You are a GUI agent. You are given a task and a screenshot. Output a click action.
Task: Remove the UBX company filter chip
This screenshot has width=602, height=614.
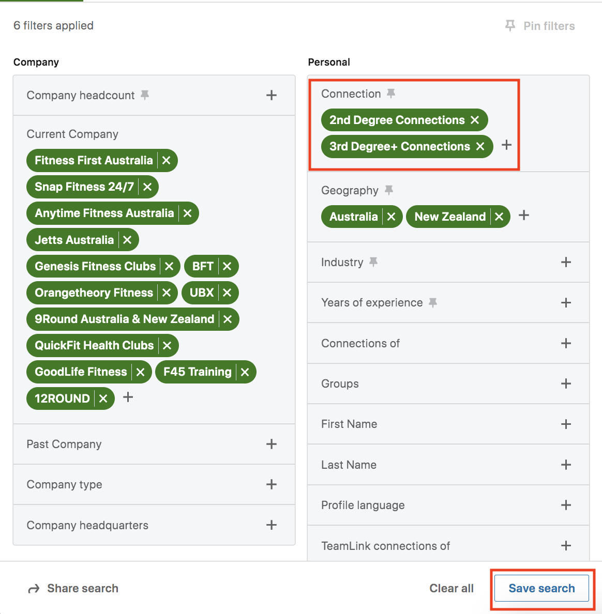tap(227, 293)
